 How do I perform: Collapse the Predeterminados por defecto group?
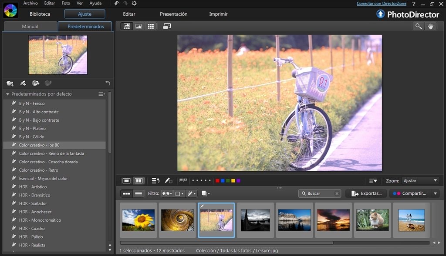8,94
